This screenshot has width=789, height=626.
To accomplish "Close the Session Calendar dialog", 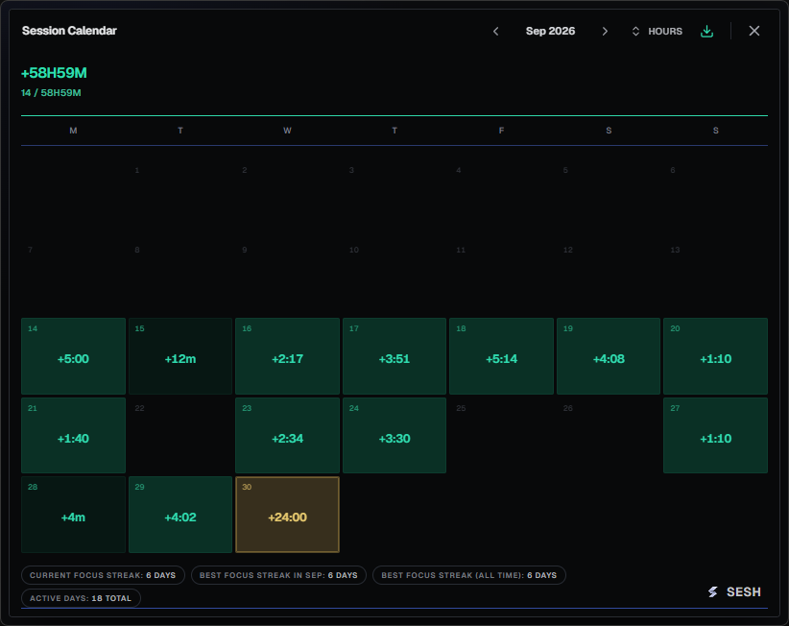I will [x=753, y=31].
